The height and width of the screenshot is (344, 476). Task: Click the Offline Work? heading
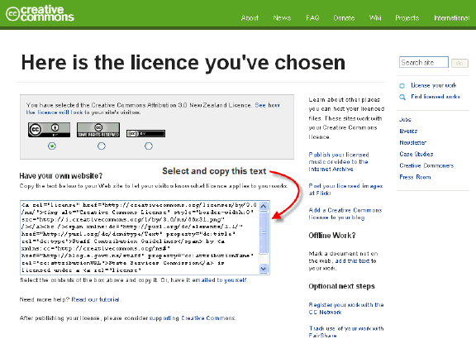pos(332,236)
